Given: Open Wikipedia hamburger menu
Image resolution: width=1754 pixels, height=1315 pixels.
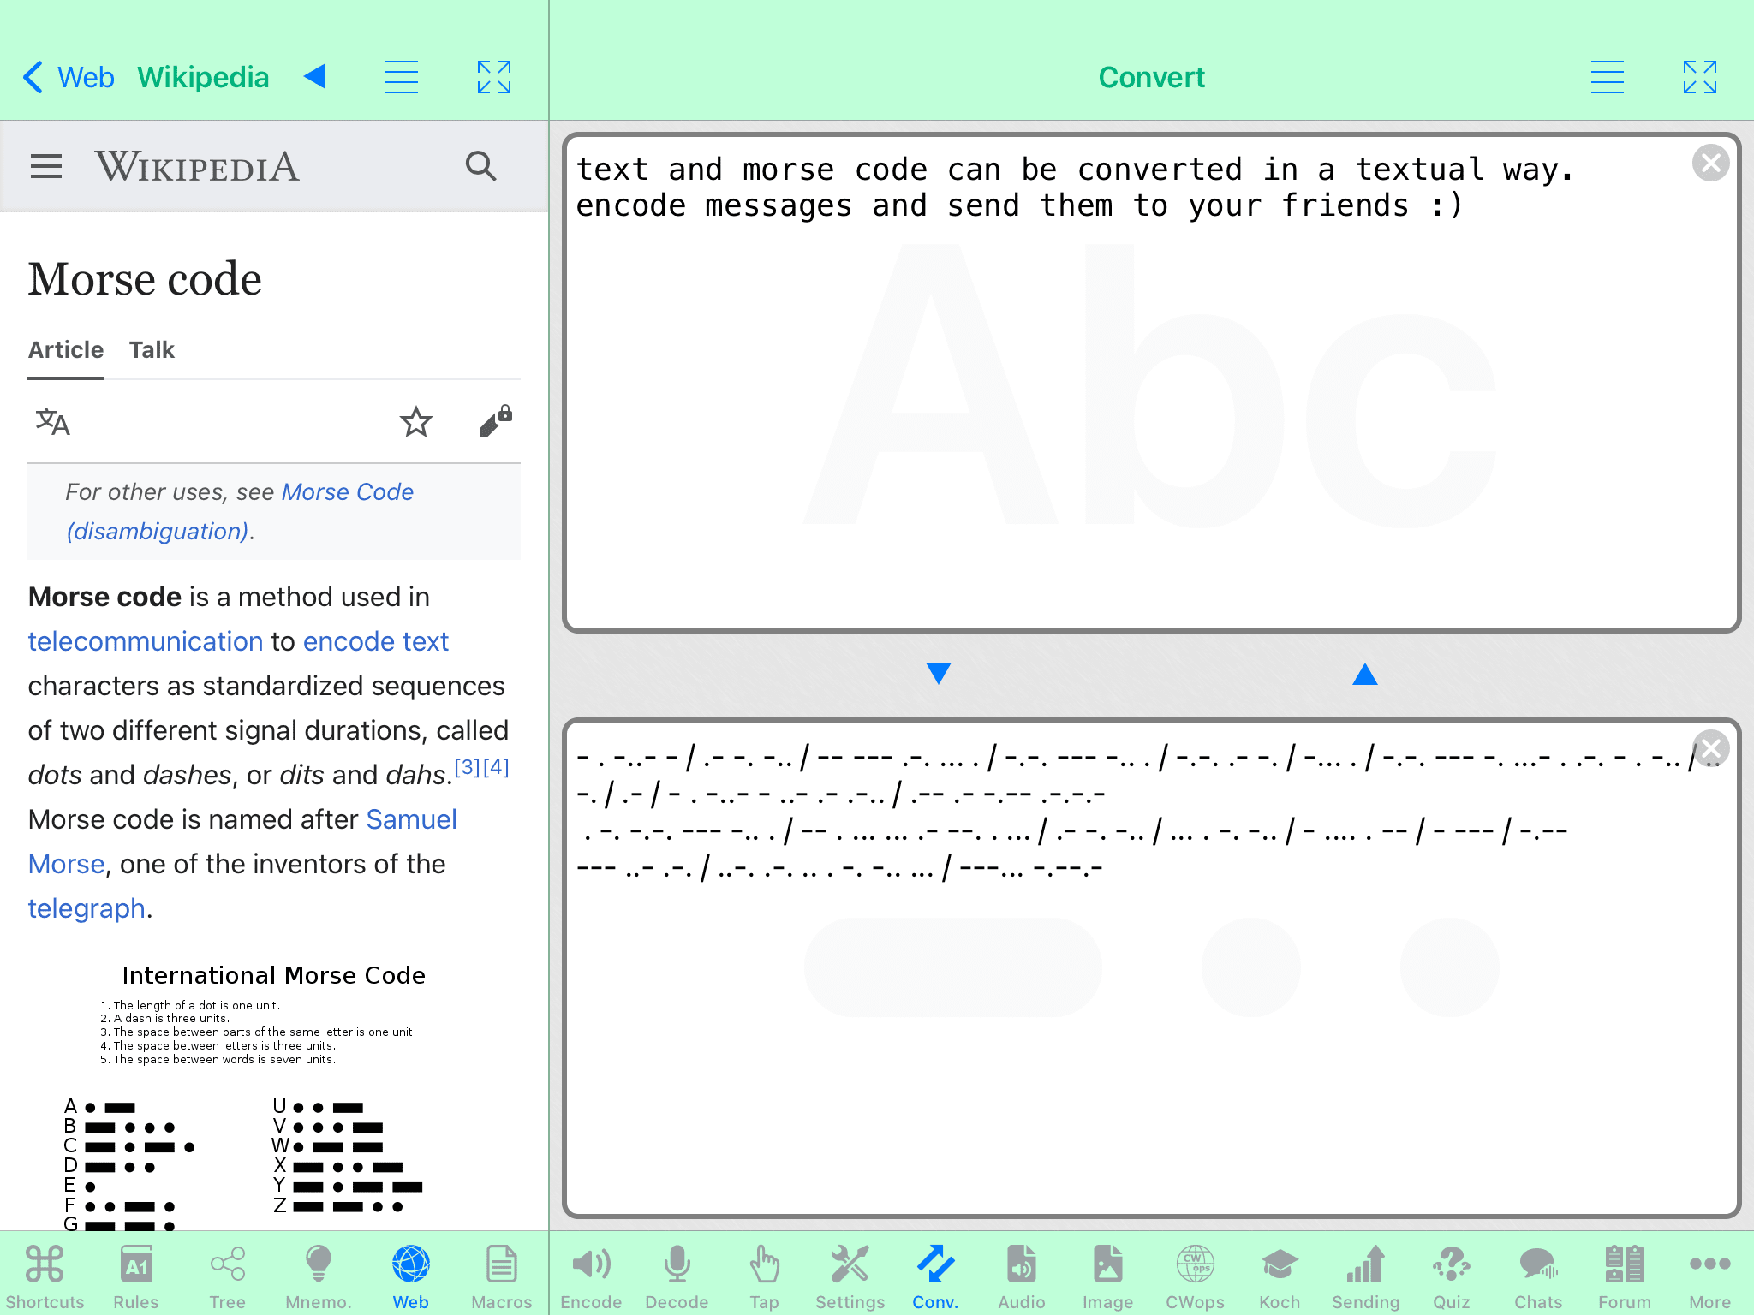Looking at the screenshot, I should [x=46, y=166].
